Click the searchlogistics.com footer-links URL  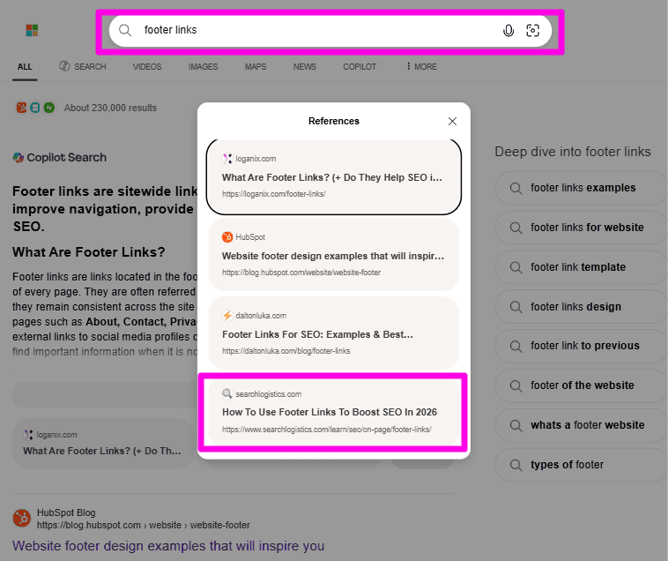tap(326, 430)
